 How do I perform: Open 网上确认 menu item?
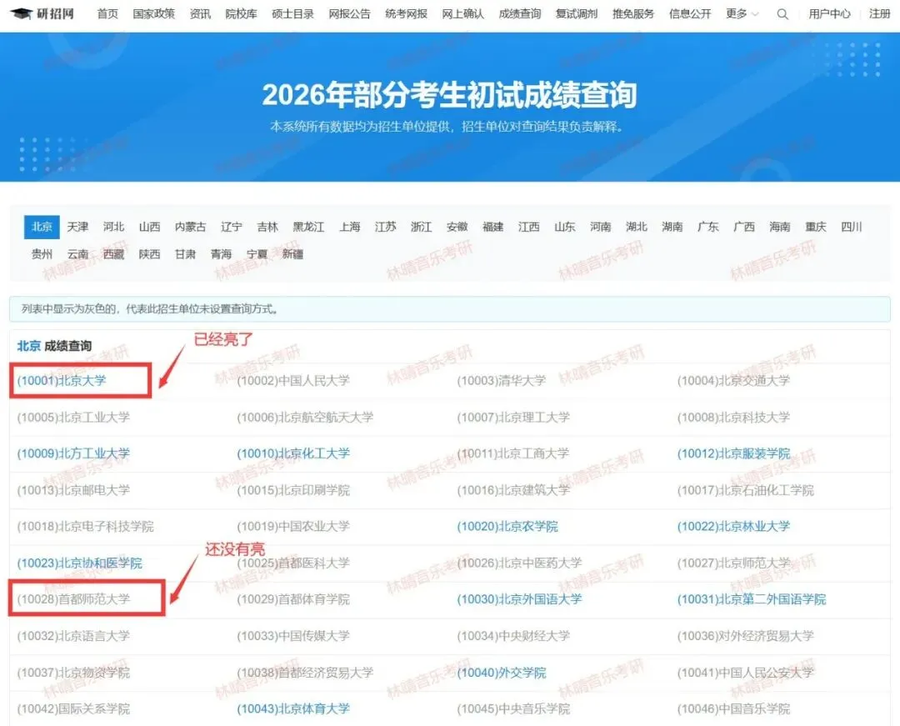point(463,14)
